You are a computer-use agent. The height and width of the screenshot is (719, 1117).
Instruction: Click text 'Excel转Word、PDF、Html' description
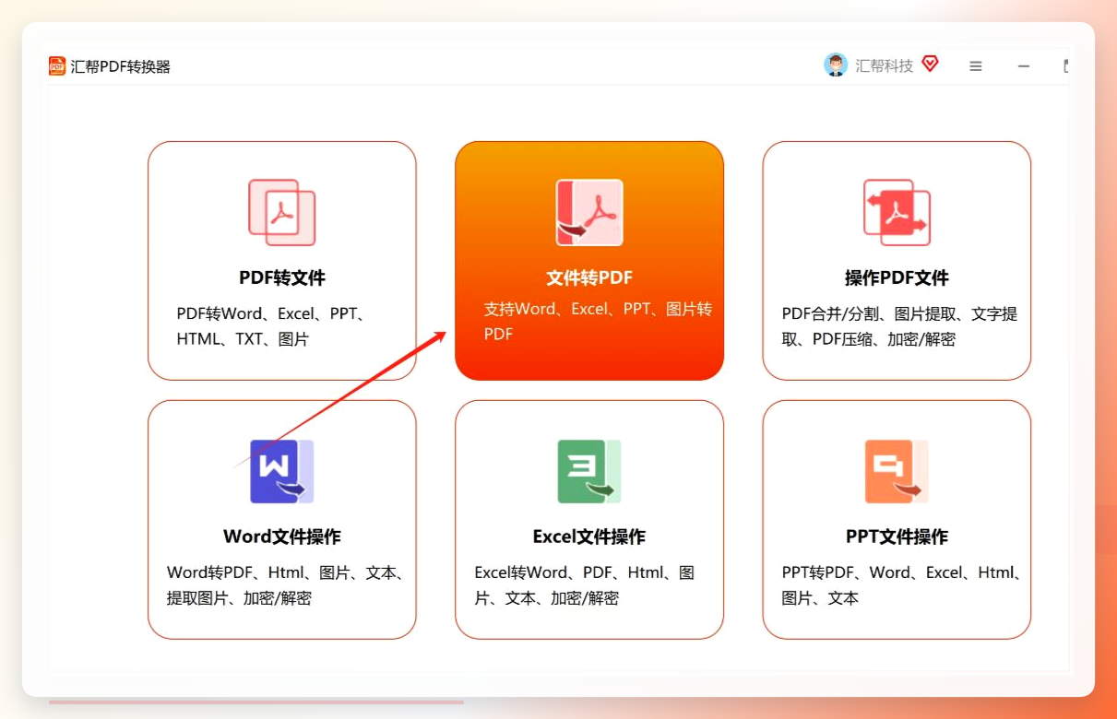pos(585,585)
